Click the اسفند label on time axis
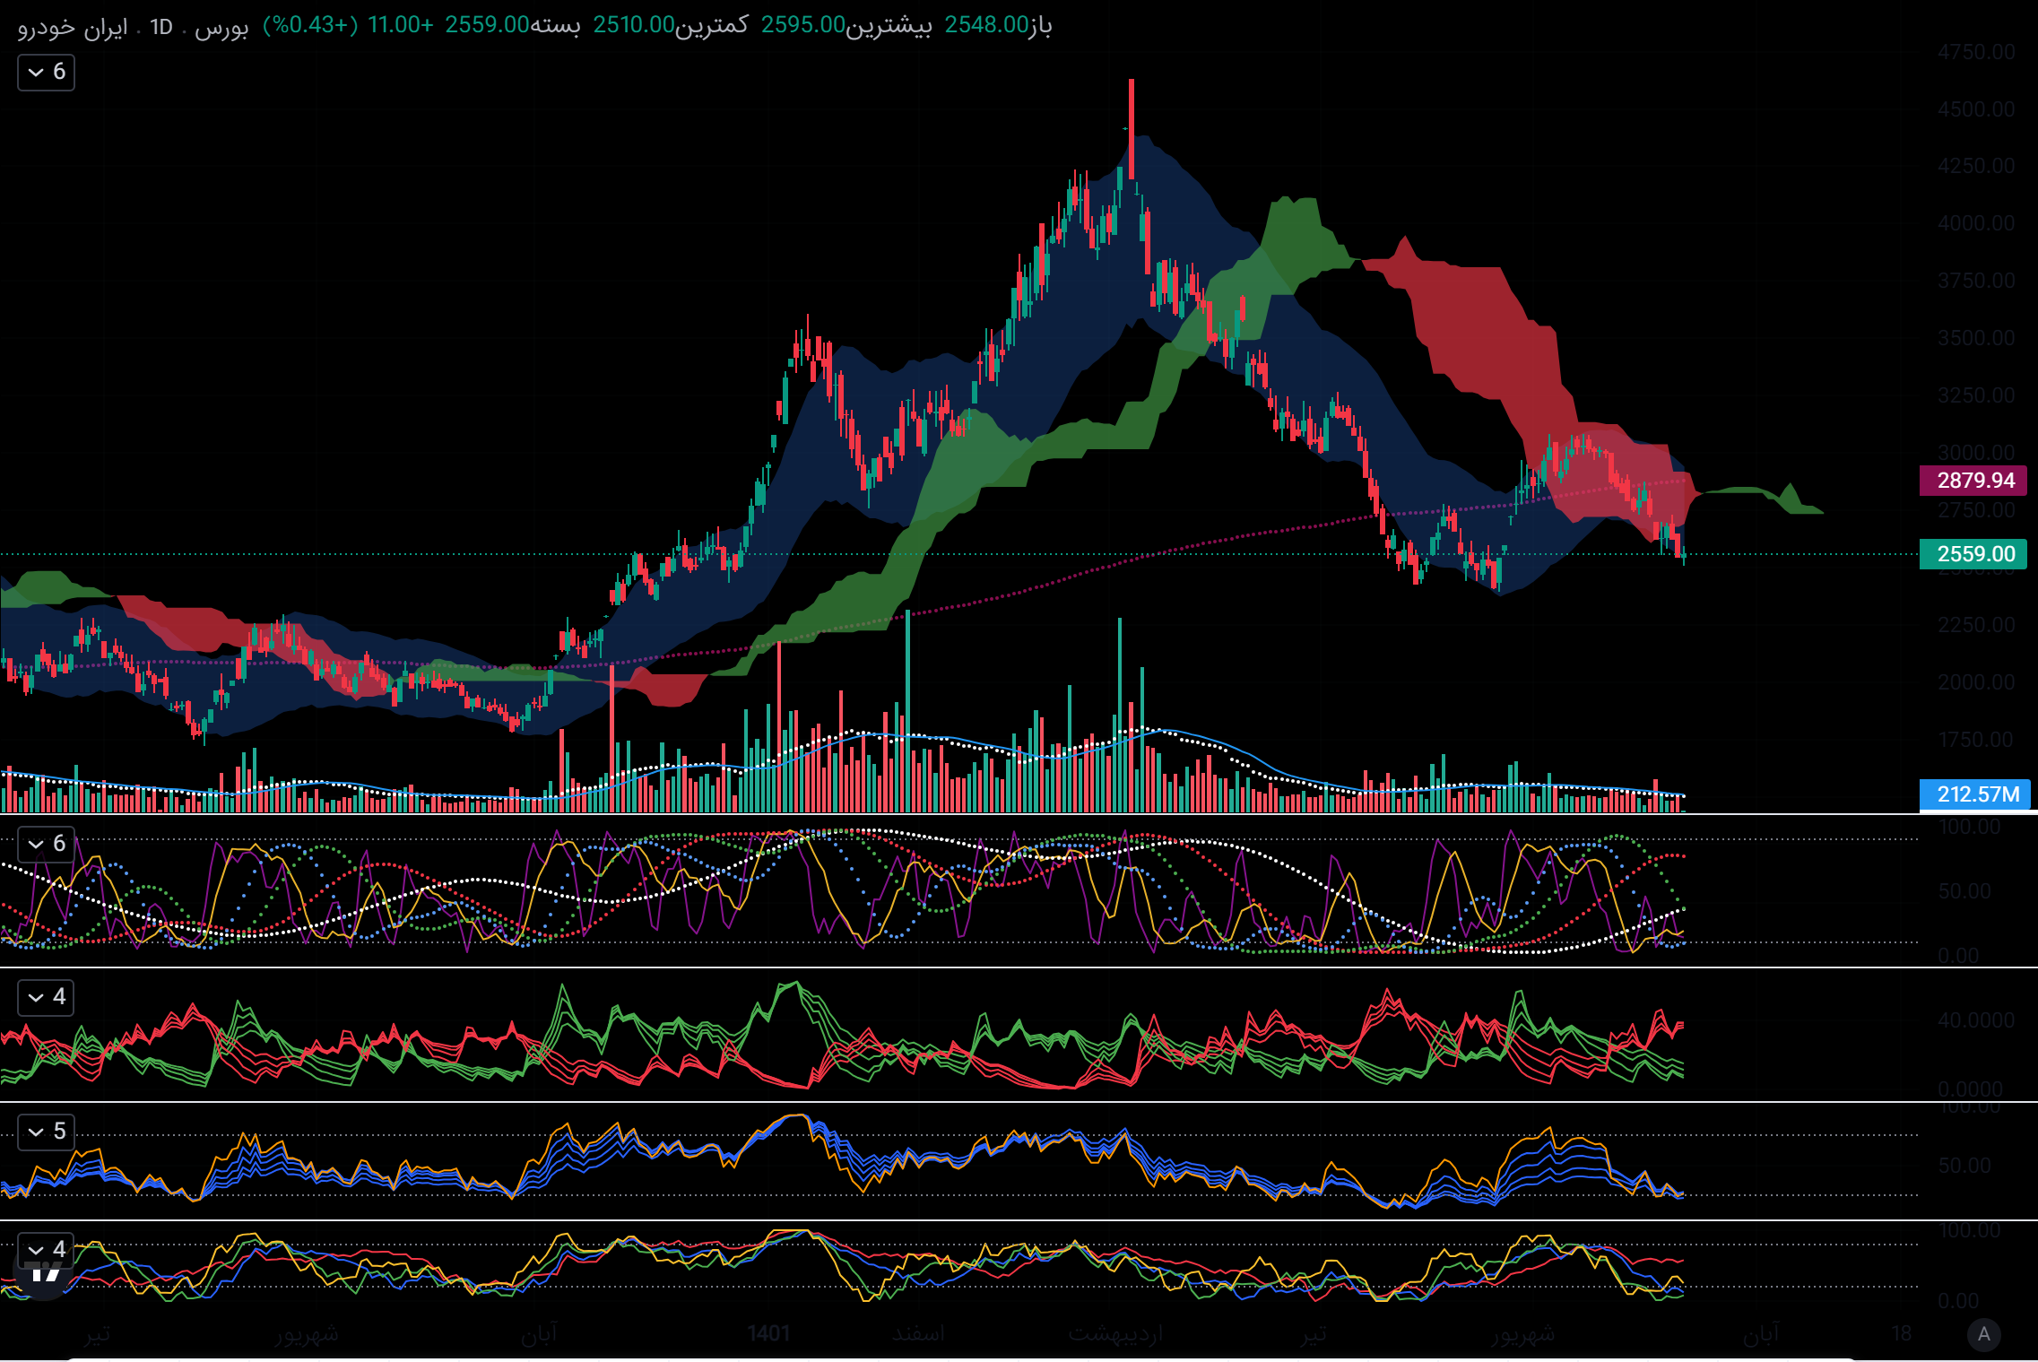The image size is (2038, 1362). 918,1333
